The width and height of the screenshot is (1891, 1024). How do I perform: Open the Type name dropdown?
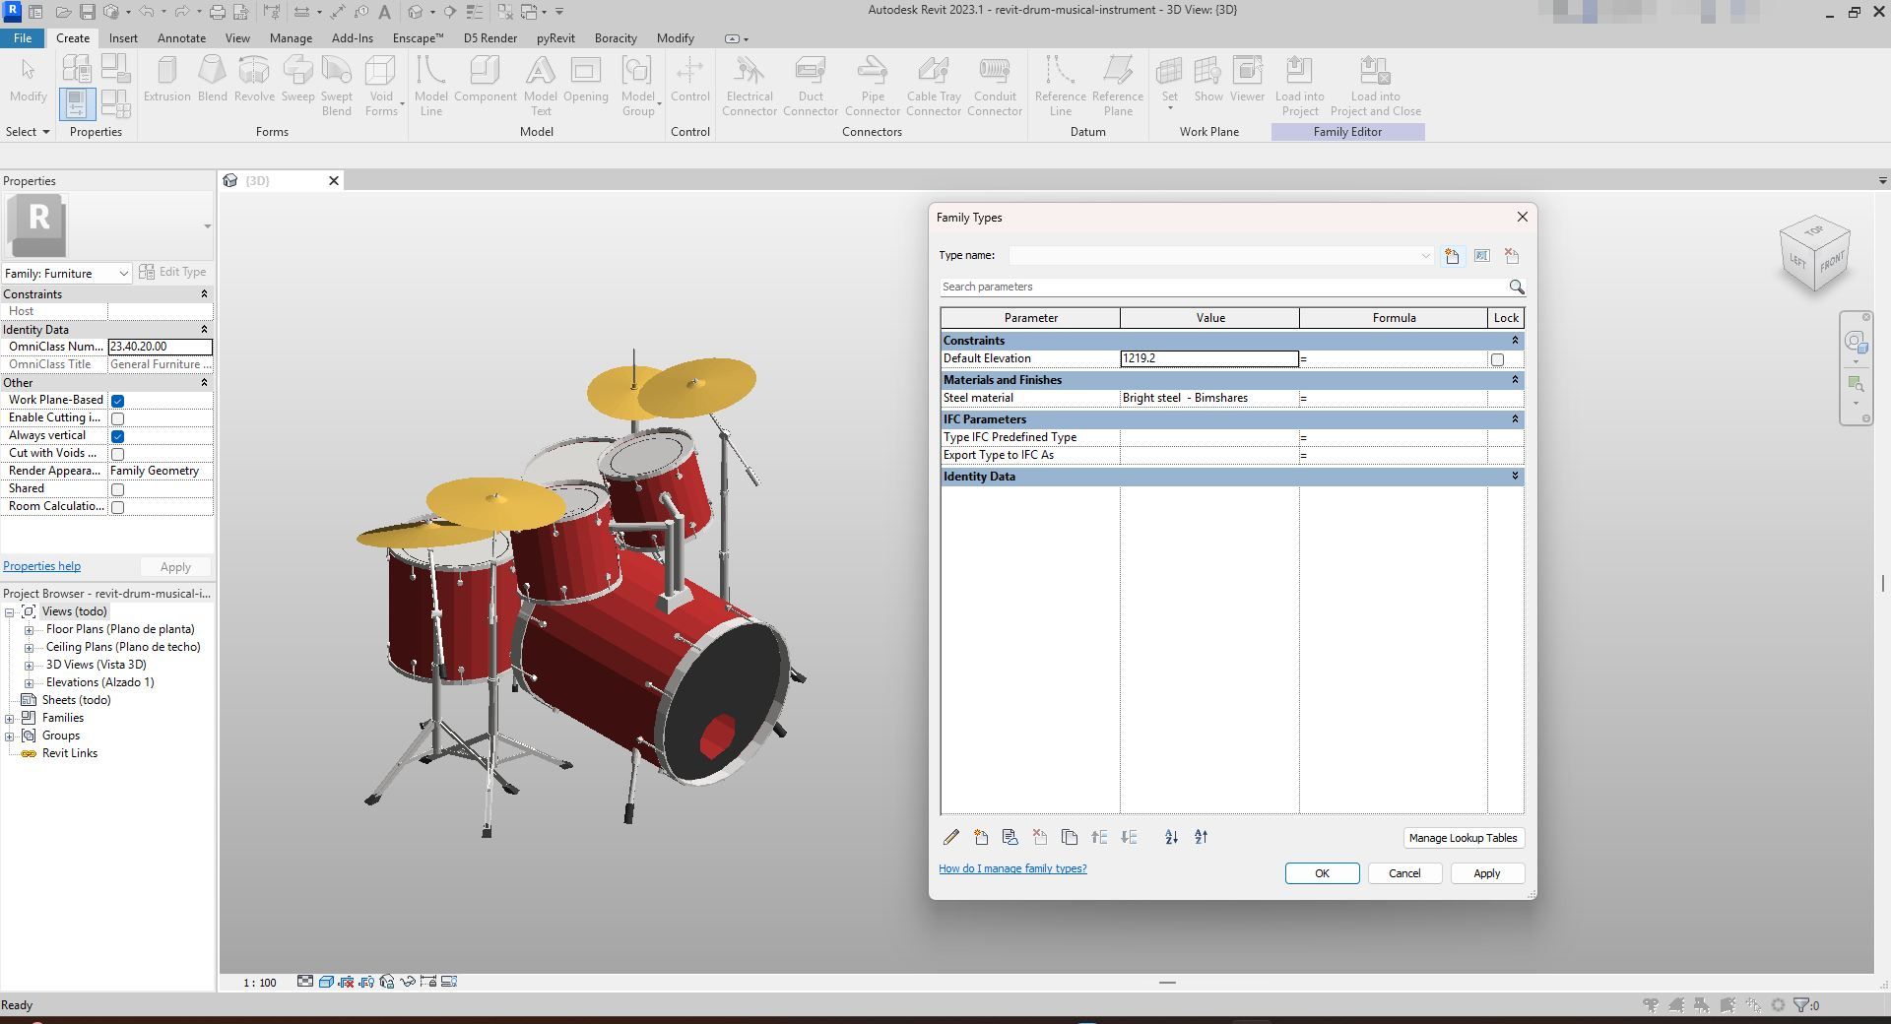1425,256
